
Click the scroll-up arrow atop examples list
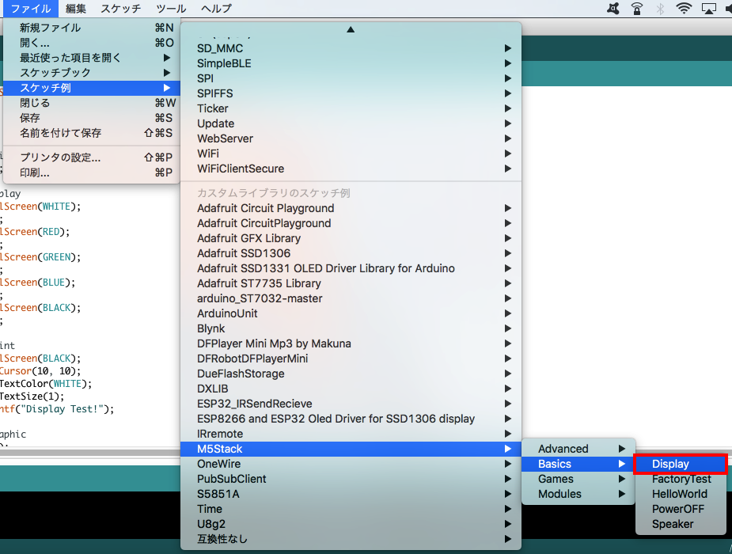351,29
